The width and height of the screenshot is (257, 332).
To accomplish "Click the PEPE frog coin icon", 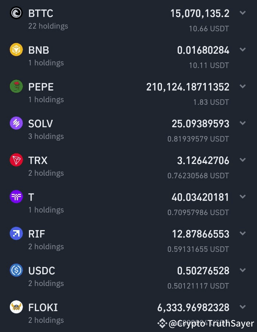I will click(x=15, y=87).
